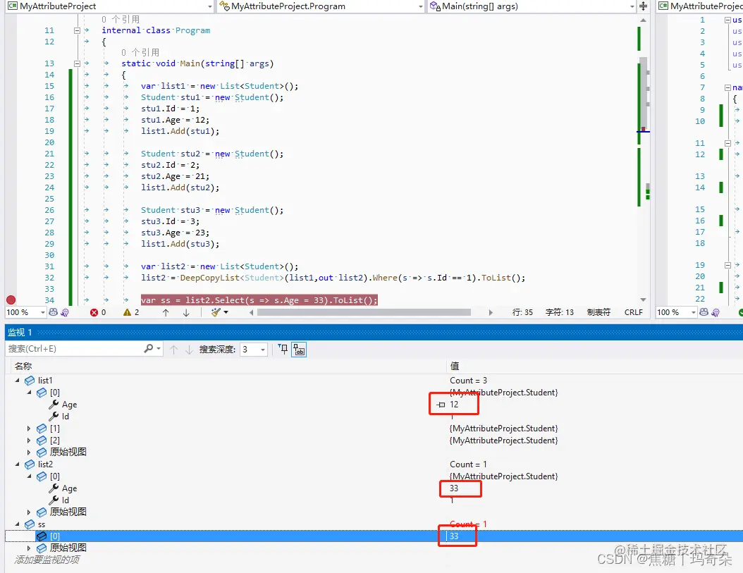Click the Age property wrench icon under list1
The image size is (743, 573).
click(54, 405)
